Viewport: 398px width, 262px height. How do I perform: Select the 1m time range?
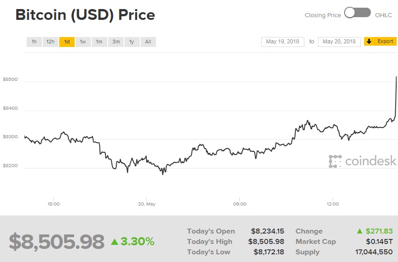click(x=99, y=42)
